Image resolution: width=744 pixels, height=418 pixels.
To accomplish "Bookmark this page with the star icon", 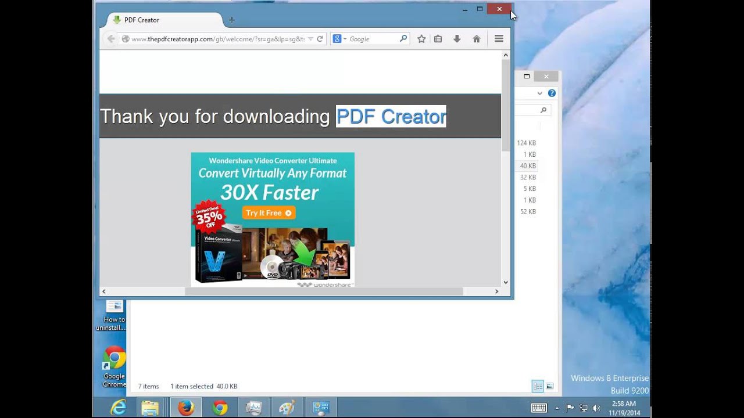I will tap(421, 39).
